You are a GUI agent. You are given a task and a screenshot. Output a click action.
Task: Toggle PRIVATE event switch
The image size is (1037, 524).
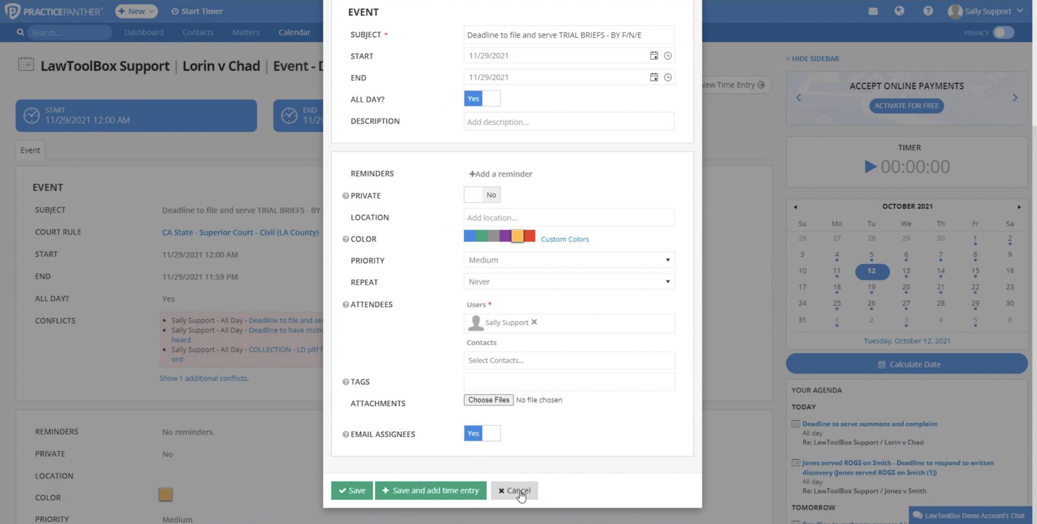tap(482, 195)
